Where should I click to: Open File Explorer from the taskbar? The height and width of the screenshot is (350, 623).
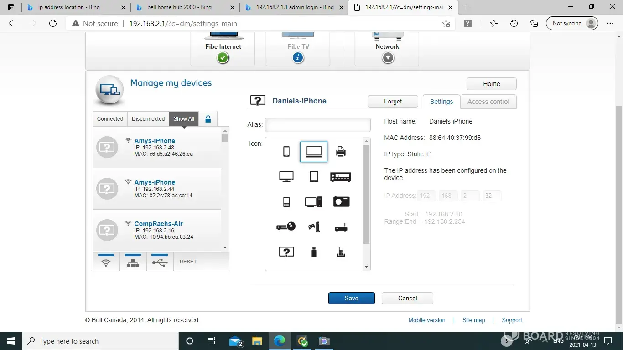pyautogui.click(x=257, y=341)
